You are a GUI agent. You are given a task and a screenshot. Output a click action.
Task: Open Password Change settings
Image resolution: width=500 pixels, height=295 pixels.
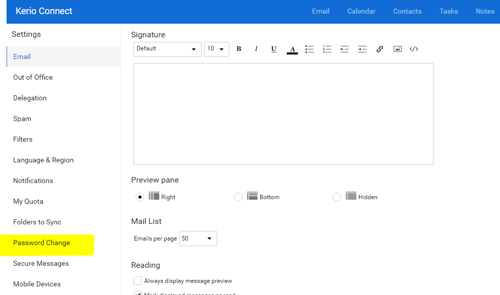pyautogui.click(x=41, y=243)
